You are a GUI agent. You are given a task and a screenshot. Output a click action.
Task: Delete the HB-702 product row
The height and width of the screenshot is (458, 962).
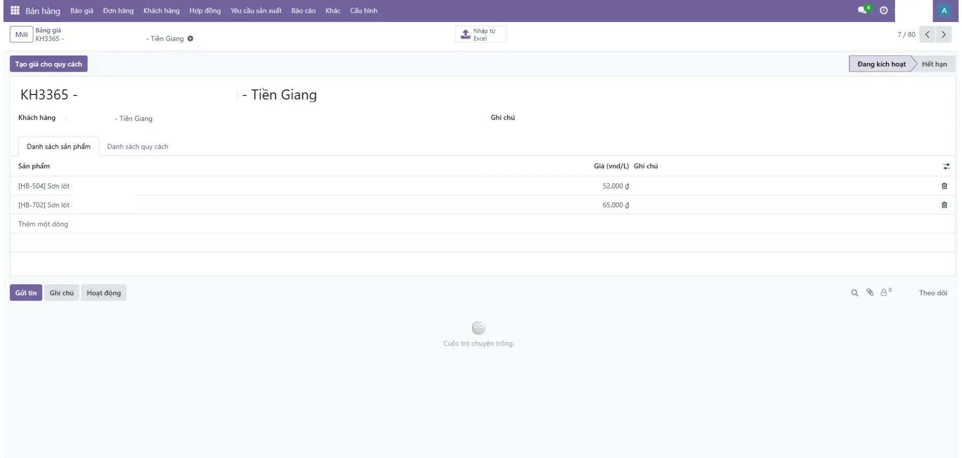pos(944,205)
